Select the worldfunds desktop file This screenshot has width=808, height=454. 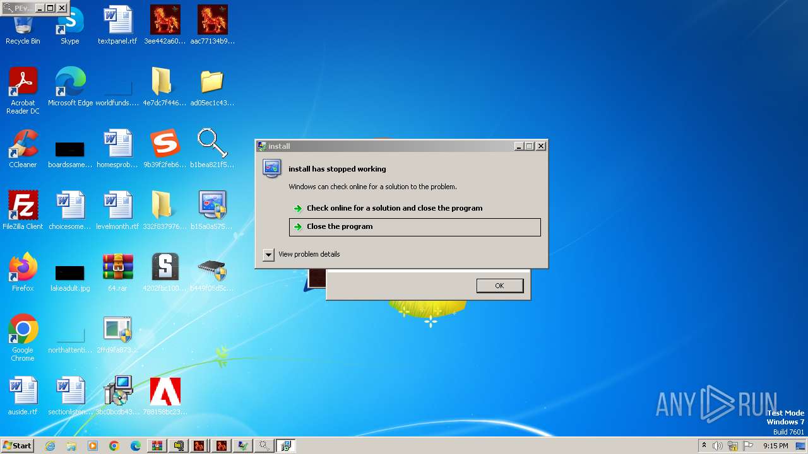click(117, 91)
